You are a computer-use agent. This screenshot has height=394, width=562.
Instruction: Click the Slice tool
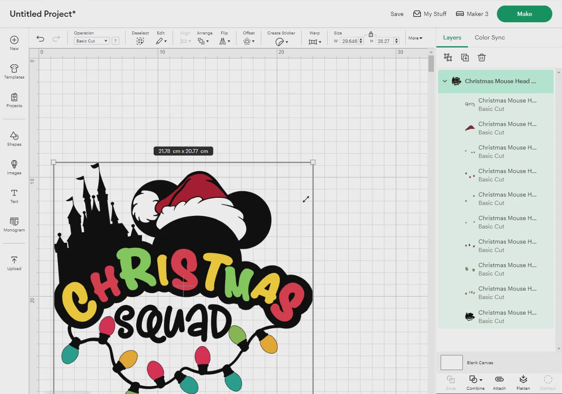451,382
